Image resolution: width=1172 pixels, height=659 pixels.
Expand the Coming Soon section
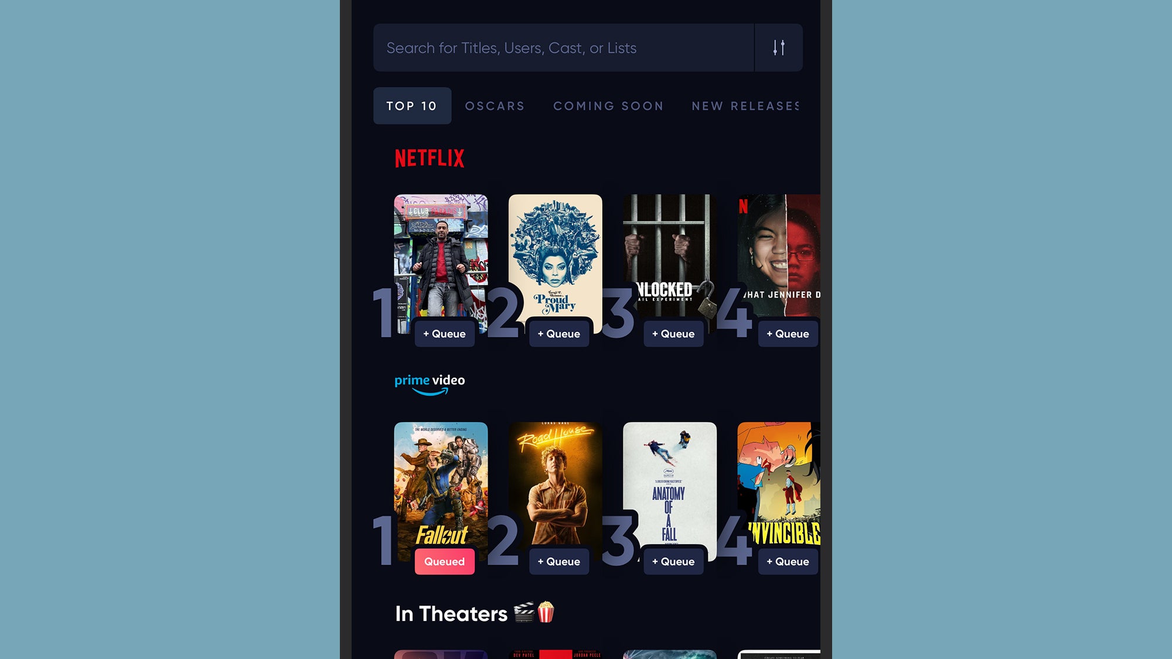coord(608,105)
